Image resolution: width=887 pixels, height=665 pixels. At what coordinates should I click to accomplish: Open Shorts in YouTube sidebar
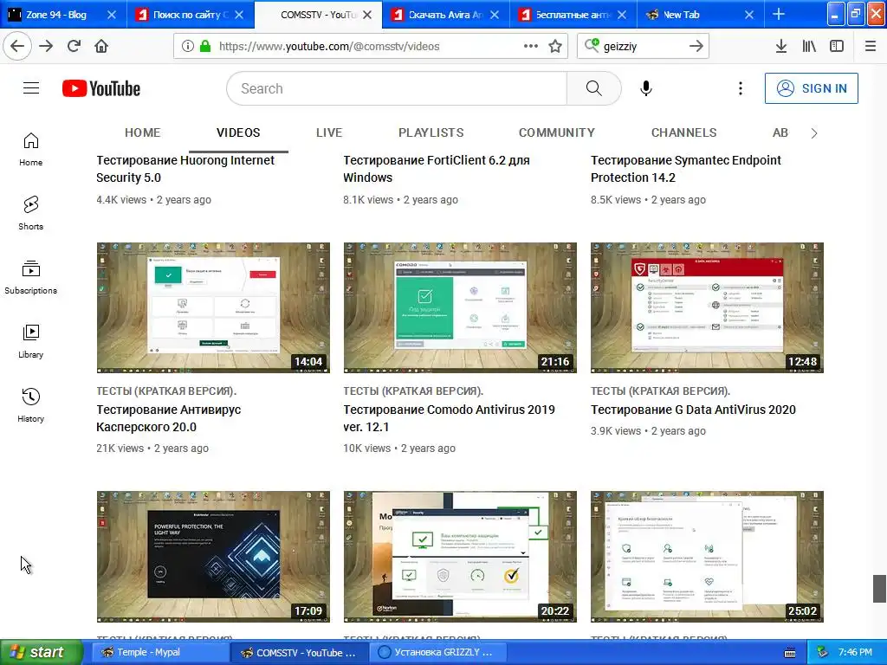point(30,213)
